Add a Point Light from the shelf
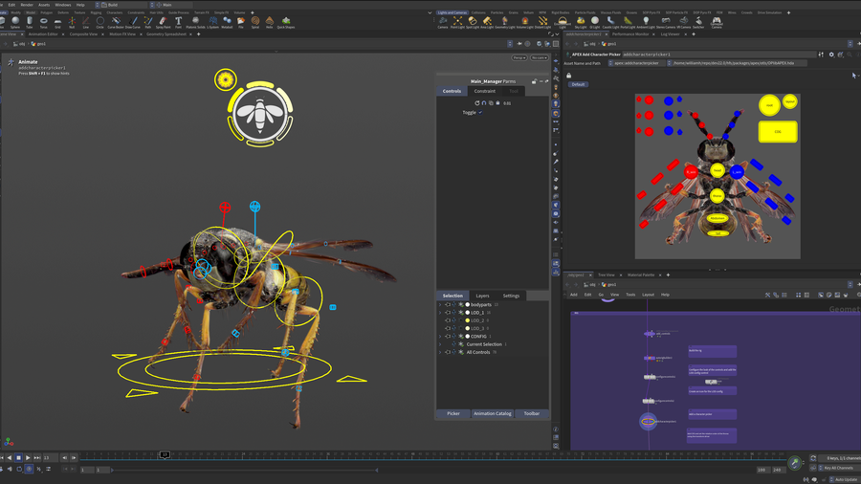Screen dimensions: 861x484 click(457, 22)
